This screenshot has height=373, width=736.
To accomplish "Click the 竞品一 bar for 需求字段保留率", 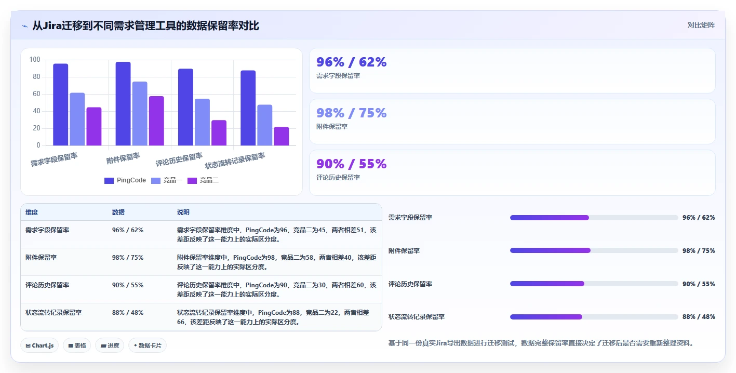I will 77,119.
